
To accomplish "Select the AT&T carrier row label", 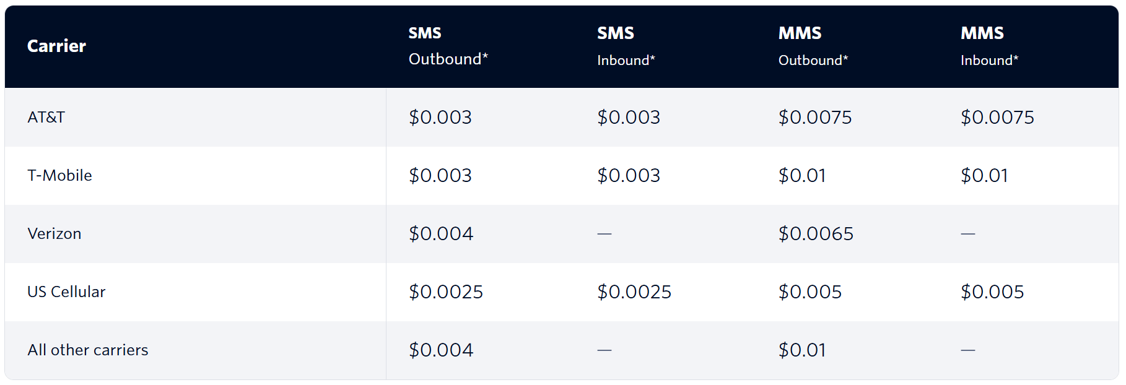I will point(46,117).
